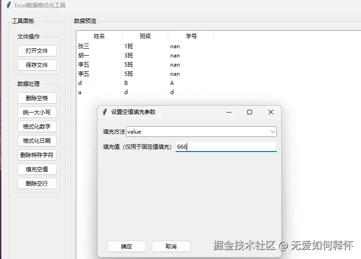The height and width of the screenshot is (259, 361).
Task: Click the 3班 cell
Action: (x=129, y=56)
